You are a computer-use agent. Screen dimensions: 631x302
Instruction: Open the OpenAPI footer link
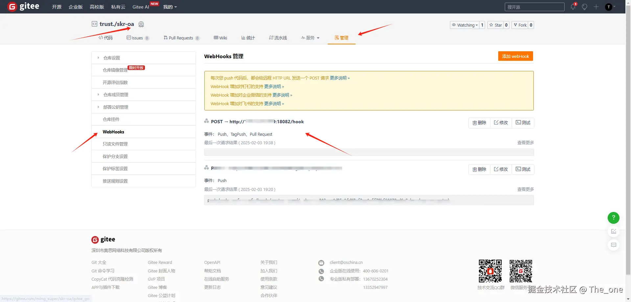click(212, 263)
